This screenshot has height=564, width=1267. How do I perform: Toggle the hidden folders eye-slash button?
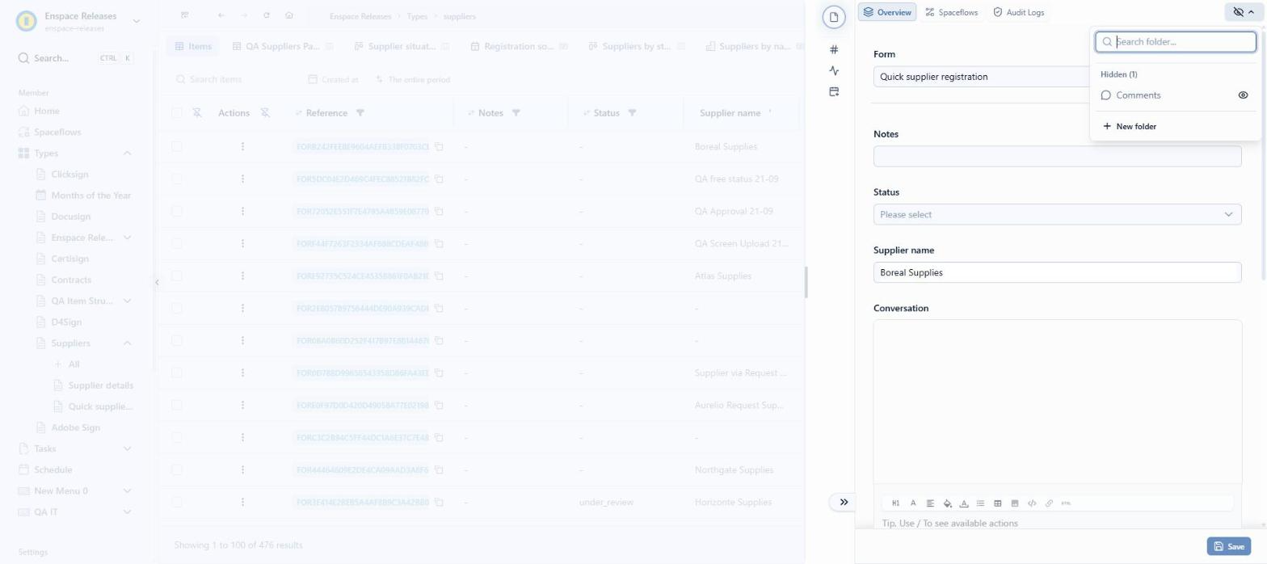pos(1244,12)
